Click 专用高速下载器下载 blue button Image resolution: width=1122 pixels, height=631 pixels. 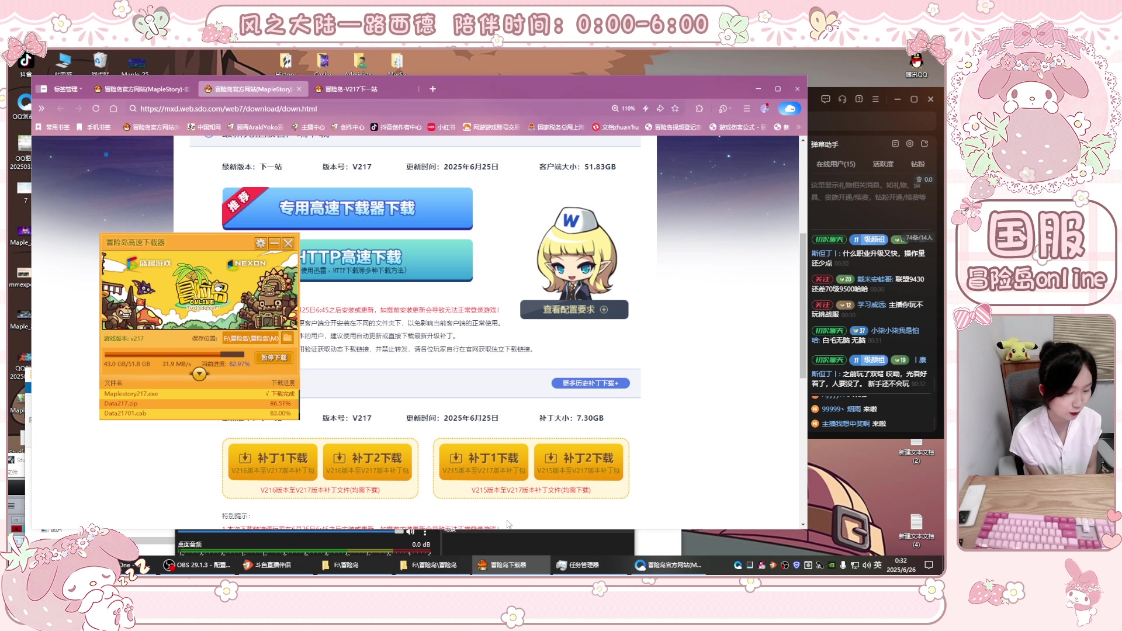click(347, 209)
